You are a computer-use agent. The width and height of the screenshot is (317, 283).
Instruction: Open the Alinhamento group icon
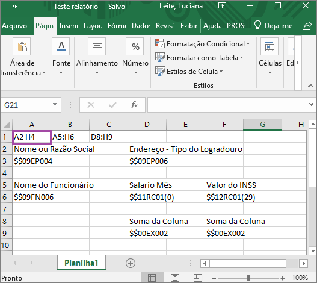(97, 46)
